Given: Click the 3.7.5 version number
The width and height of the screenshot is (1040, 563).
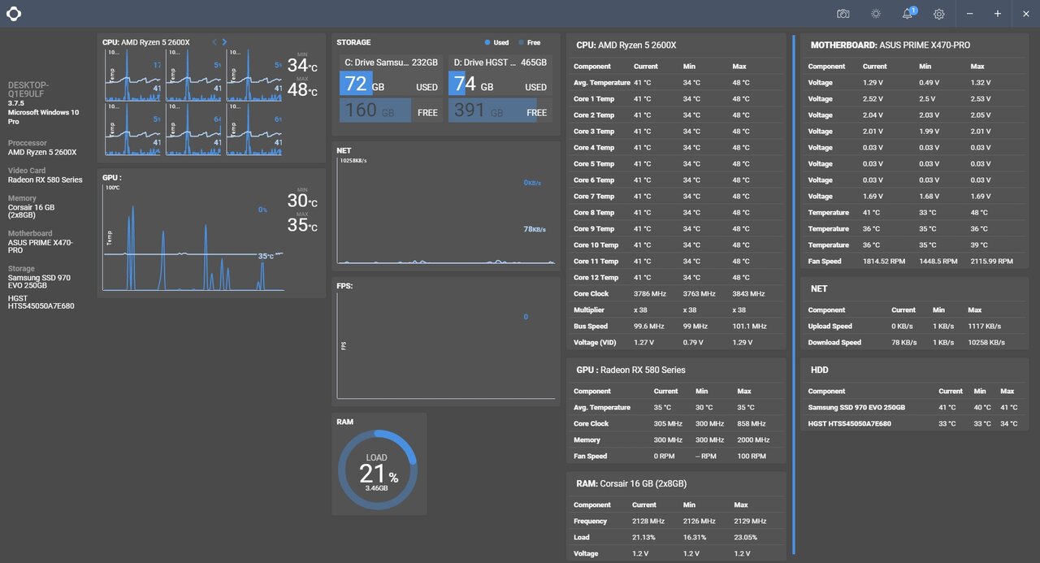Looking at the screenshot, I should click(16, 103).
